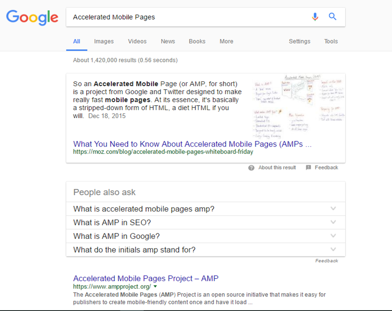The height and width of the screenshot is (311, 392).
Task: Click the 'Dec 18, 2015' snippet date
Action: coord(107,116)
